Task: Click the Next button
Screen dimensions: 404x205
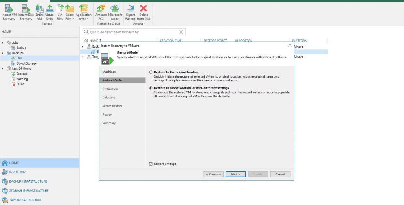Action: click(236, 174)
